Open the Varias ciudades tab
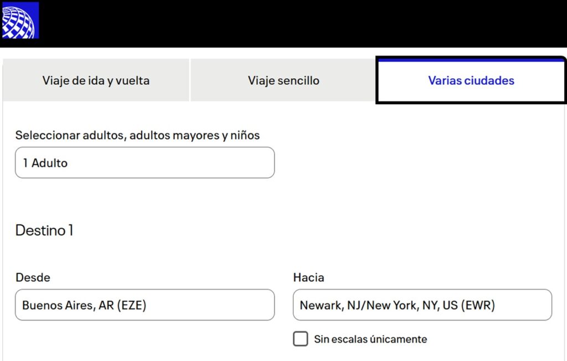This screenshot has width=567, height=361. 471,80
